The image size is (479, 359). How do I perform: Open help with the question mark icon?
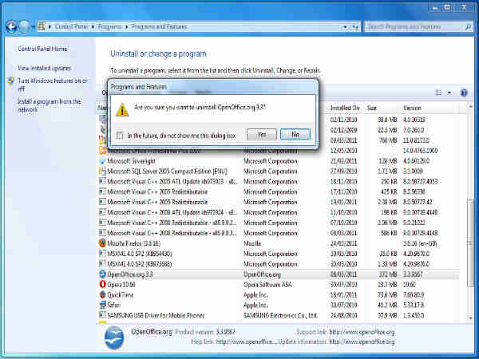464,93
